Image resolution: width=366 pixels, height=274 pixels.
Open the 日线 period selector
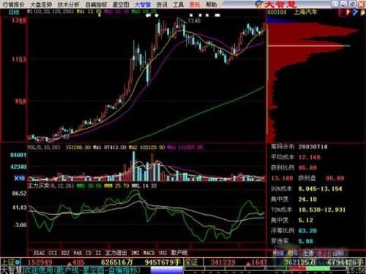pyautogui.click(x=14, y=12)
